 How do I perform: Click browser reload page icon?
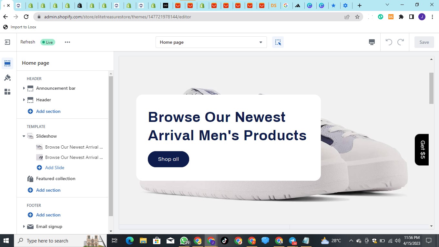[26, 17]
